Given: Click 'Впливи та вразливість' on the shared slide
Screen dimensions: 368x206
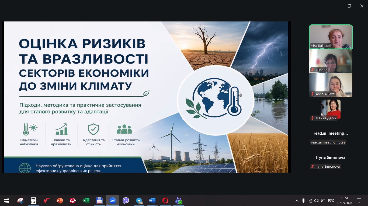Looking at the screenshot, I should (61, 142).
